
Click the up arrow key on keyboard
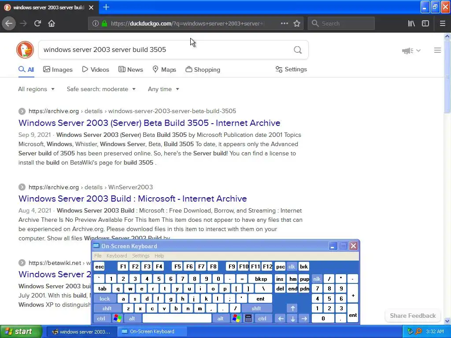click(292, 309)
